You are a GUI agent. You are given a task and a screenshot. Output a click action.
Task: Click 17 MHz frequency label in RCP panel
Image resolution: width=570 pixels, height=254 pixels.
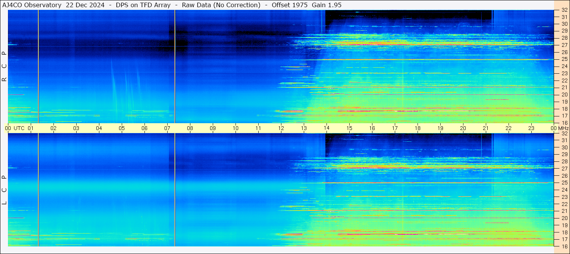point(564,116)
